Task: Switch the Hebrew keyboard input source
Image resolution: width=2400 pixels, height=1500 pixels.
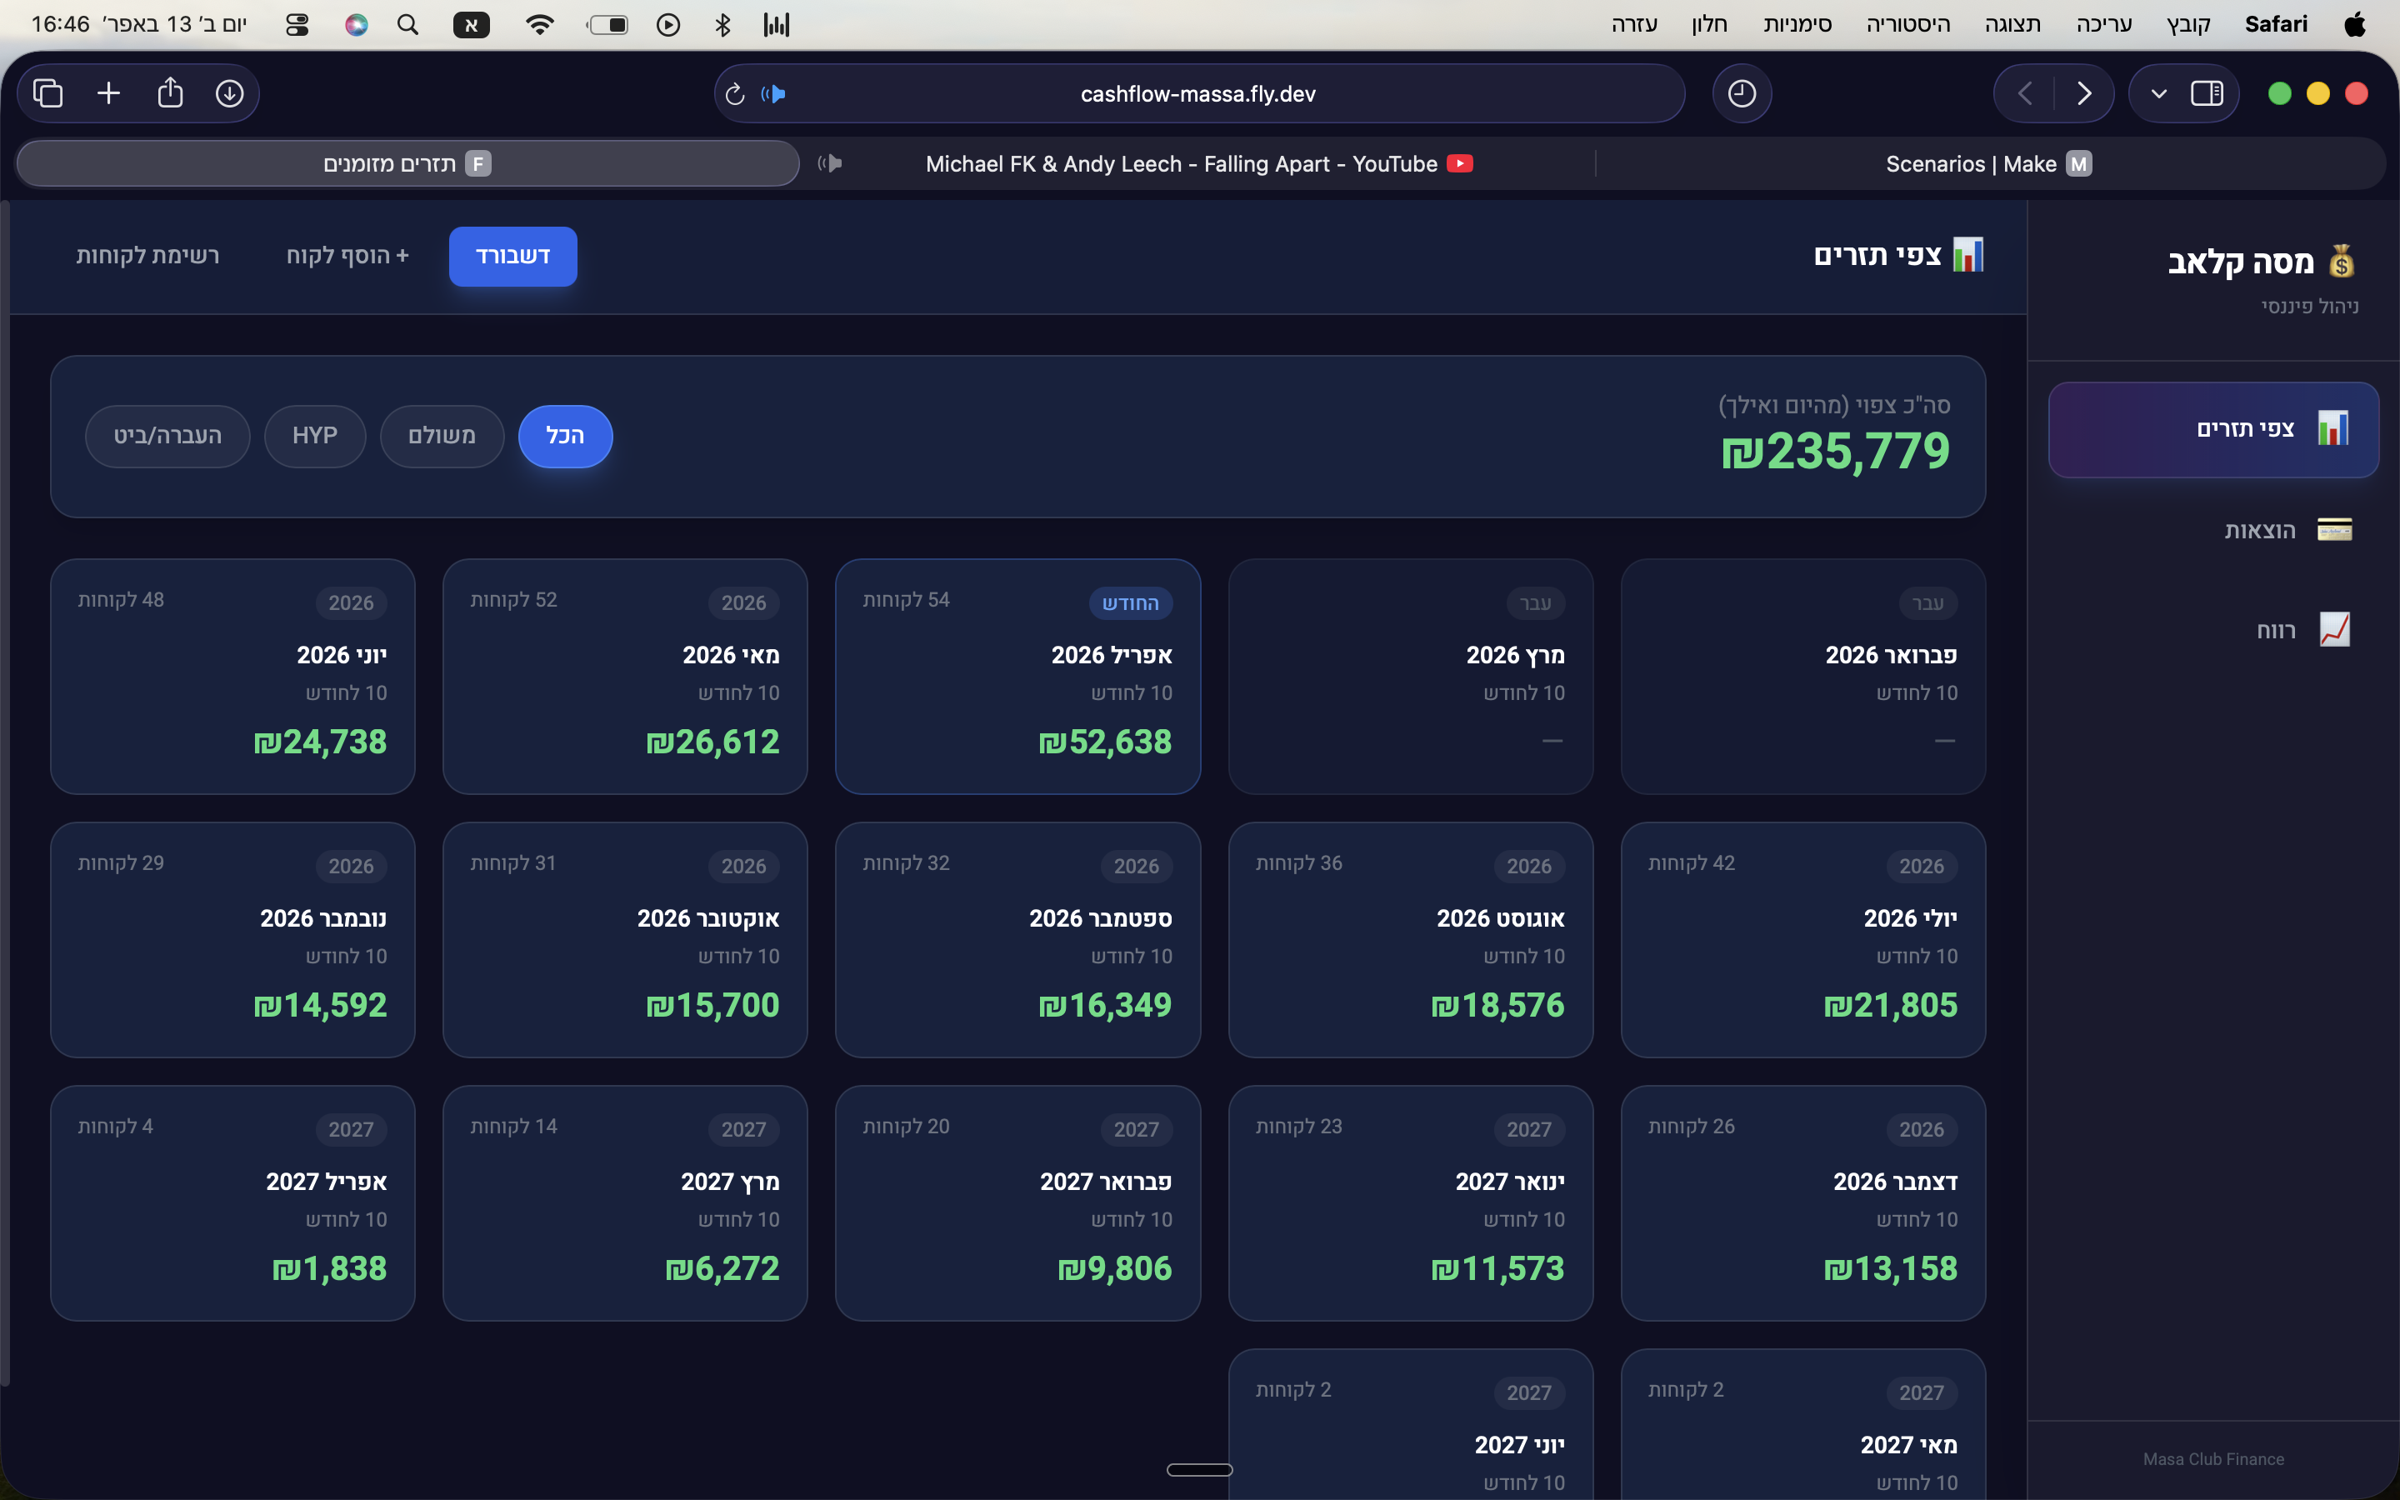Action: [x=471, y=25]
